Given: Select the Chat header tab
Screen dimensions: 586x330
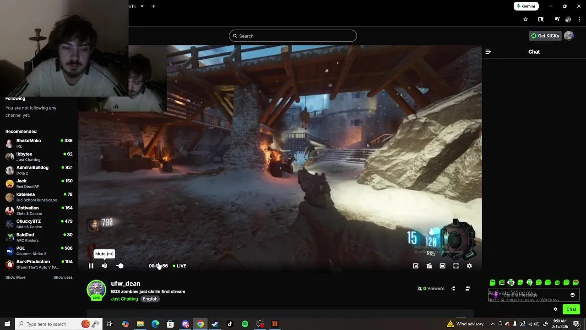Looking at the screenshot, I should pos(534,52).
